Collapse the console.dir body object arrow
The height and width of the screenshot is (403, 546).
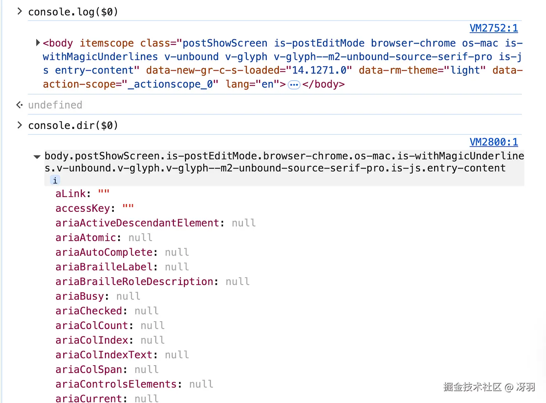tap(37, 157)
